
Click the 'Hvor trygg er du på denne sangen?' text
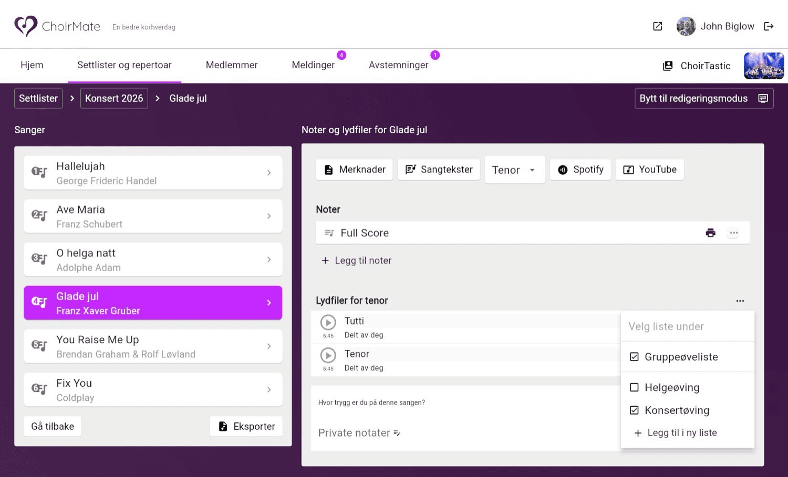point(371,402)
